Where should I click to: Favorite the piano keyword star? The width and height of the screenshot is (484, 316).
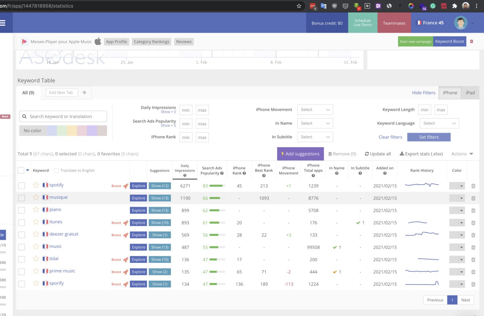click(x=36, y=210)
